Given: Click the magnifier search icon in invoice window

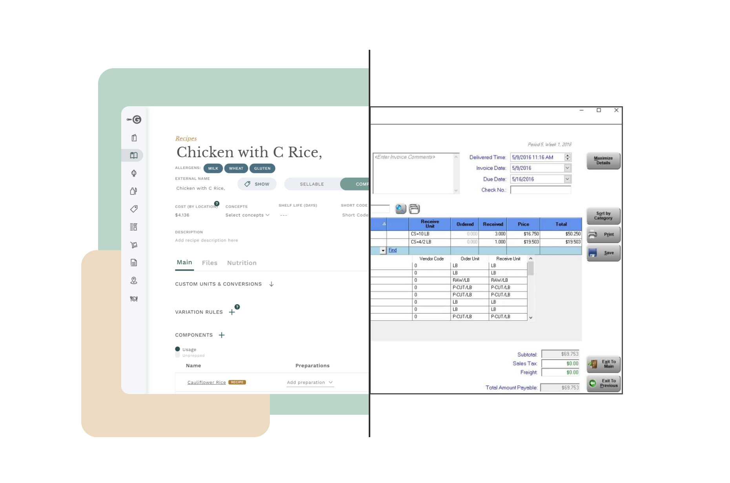Looking at the screenshot, I should coord(400,209).
